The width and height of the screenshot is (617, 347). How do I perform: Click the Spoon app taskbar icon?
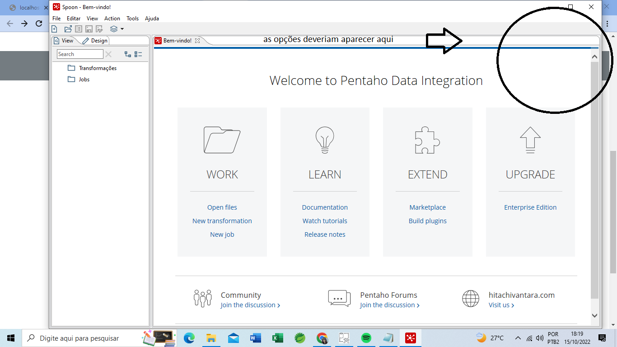[x=411, y=338]
